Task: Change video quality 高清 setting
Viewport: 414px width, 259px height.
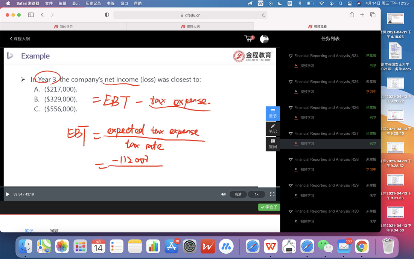Action: [x=238, y=194]
